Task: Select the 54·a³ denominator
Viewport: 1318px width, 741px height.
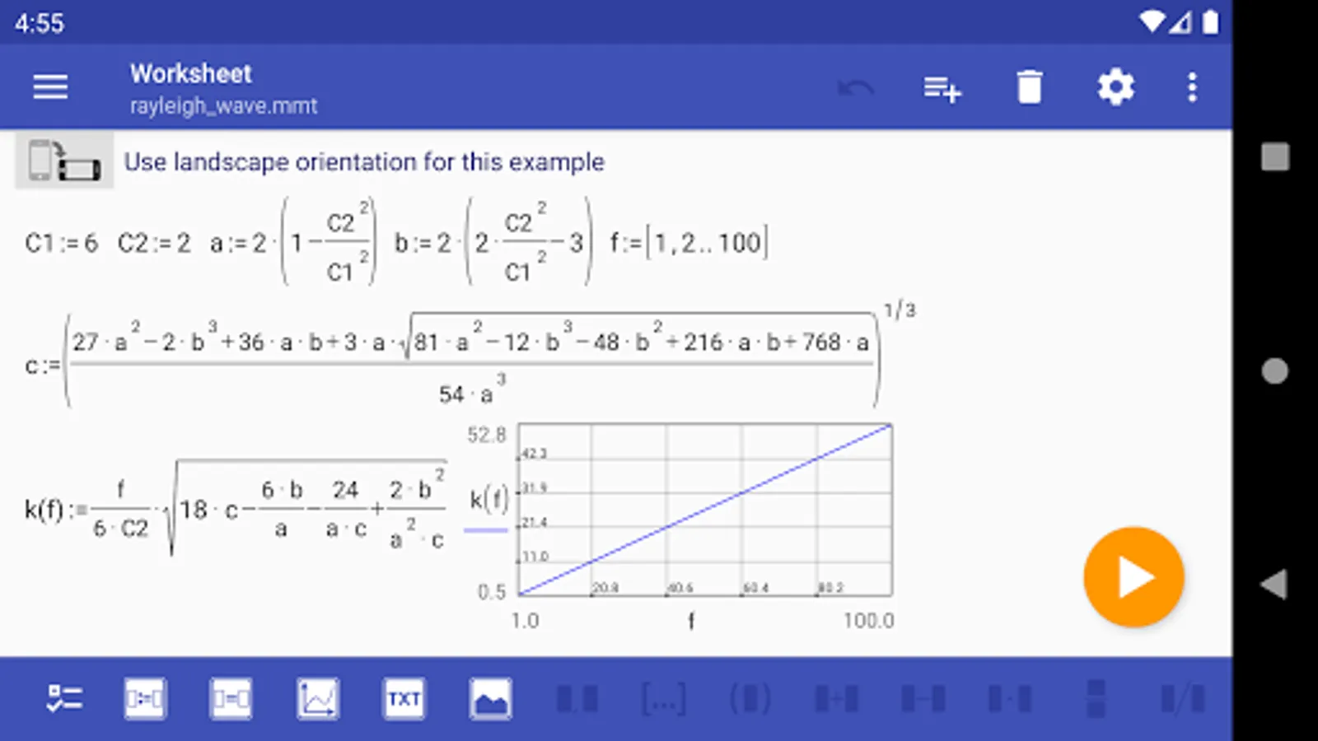Action: 472,392
